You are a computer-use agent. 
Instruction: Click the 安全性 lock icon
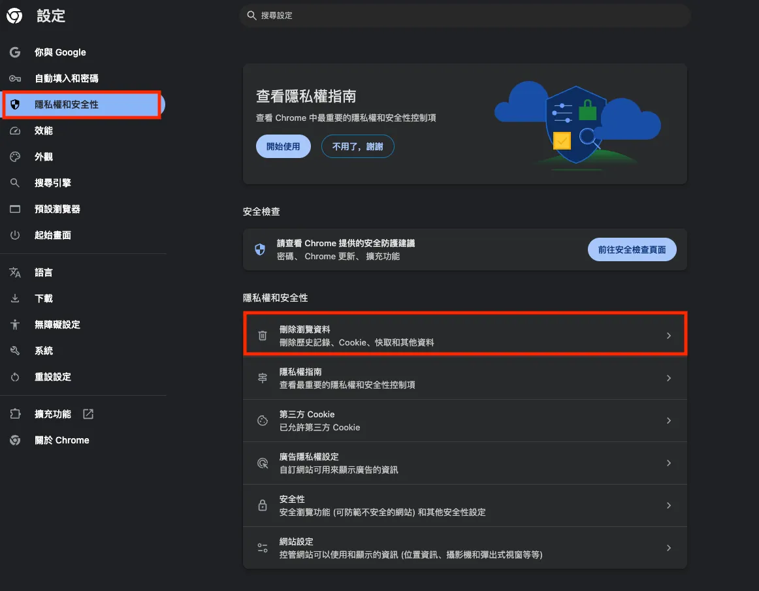262,504
